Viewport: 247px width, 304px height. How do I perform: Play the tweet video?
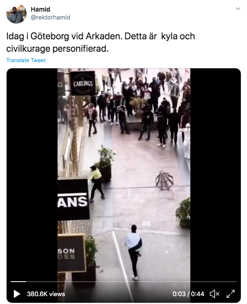point(17,294)
